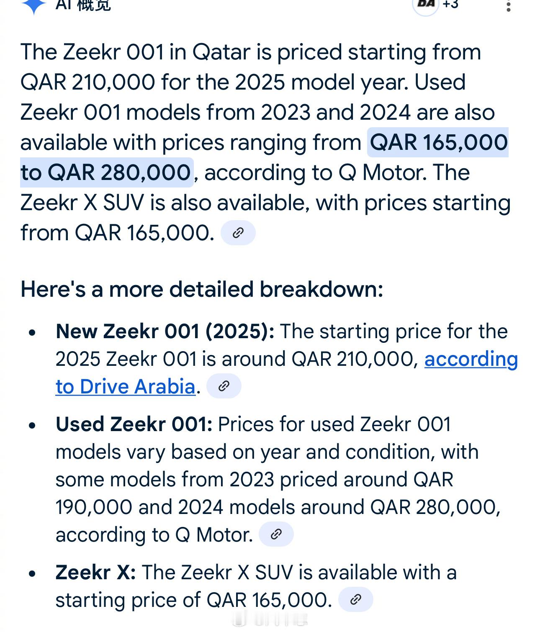Click the bullet before 'Zeekr X:'
The height and width of the screenshot is (632, 540).
click(x=33, y=574)
